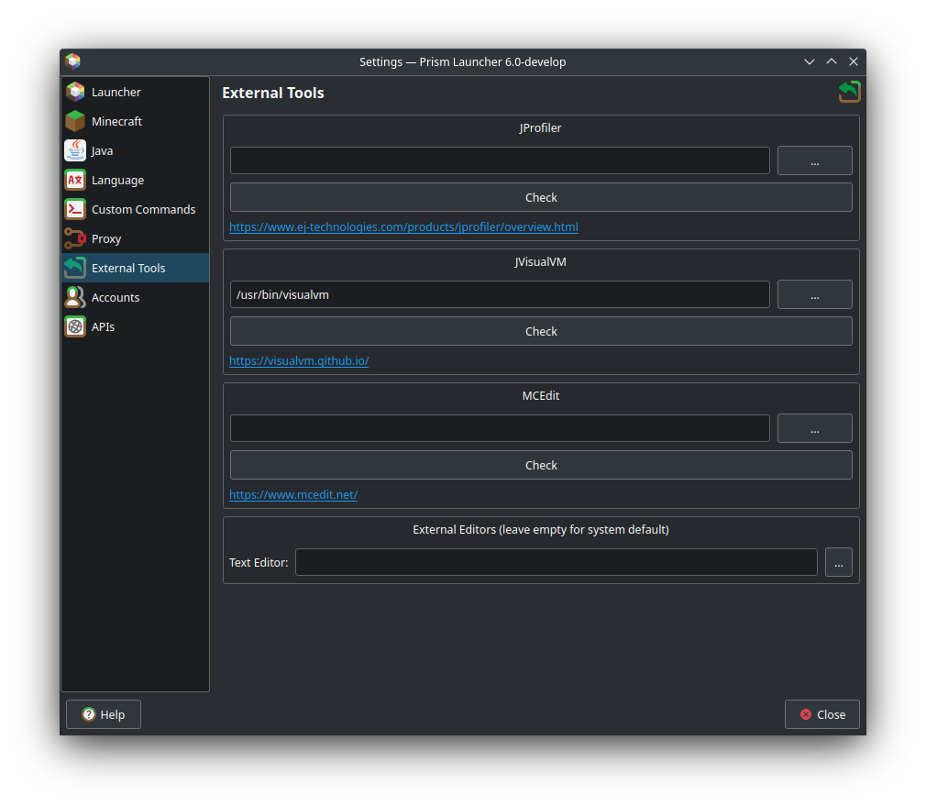Select External Tools label in sidebar
The height and width of the screenshot is (806, 926).
pos(128,268)
